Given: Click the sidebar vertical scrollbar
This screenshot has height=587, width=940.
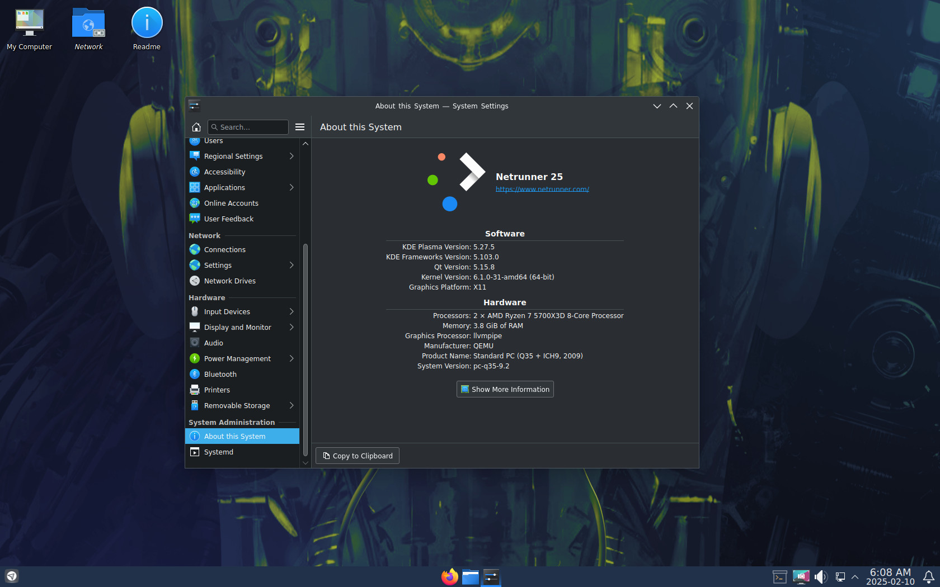Looking at the screenshot, I should [305, 349].
